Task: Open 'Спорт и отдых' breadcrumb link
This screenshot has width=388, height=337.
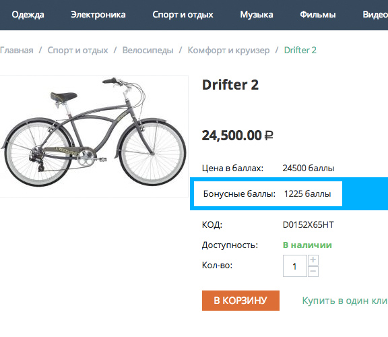Action: [x=77, y=51]
